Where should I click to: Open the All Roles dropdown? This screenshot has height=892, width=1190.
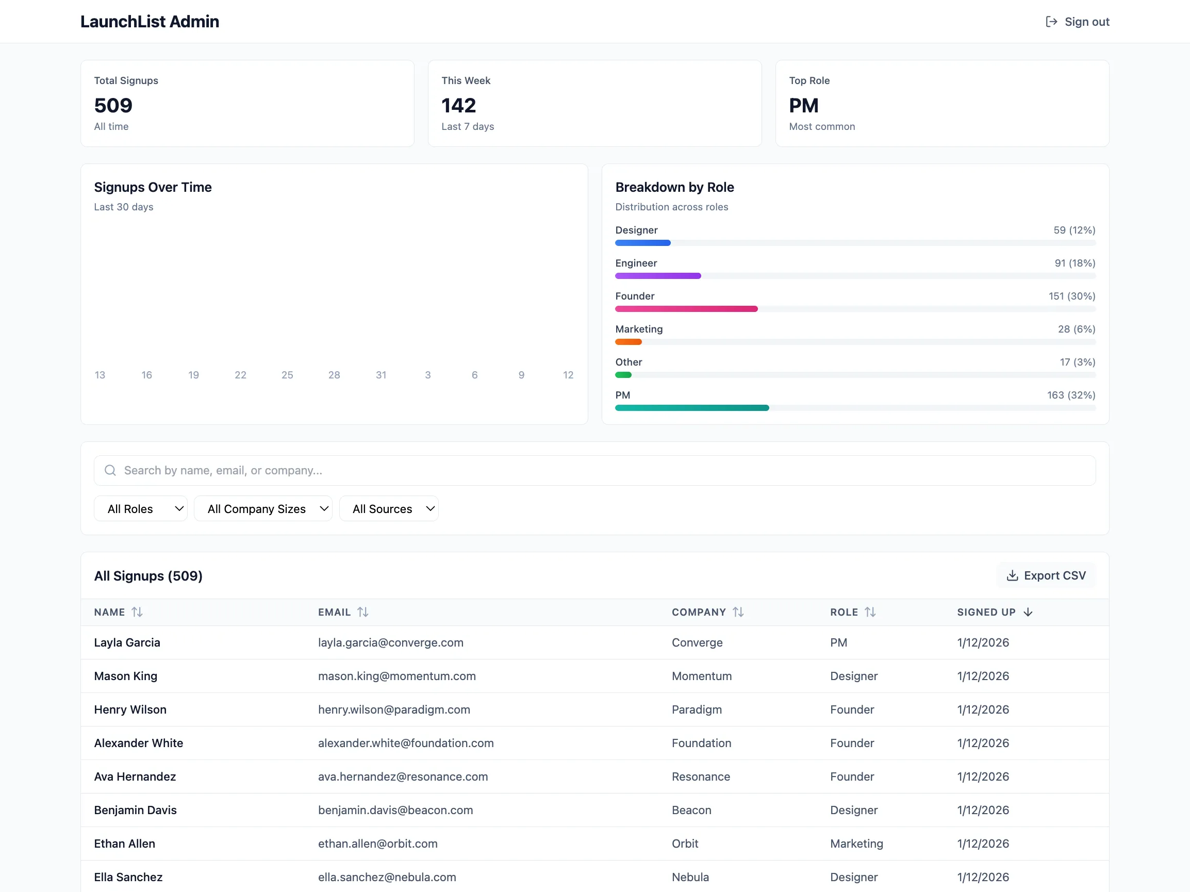click(x=140, y=508)
